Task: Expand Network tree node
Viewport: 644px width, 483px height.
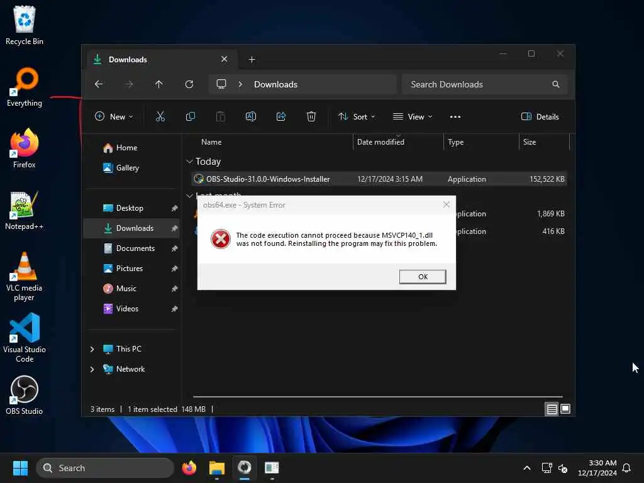Action: click(92, 369)
